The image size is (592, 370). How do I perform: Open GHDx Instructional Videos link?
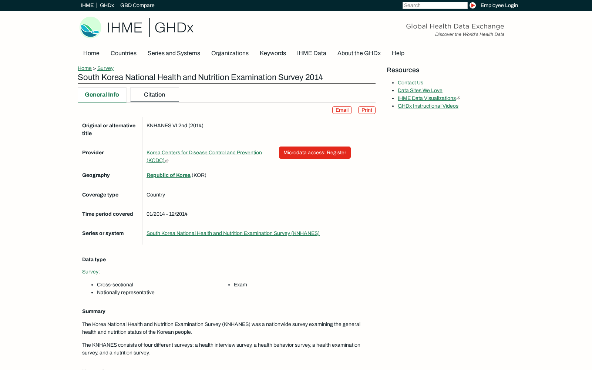click(x=428, y=106)
